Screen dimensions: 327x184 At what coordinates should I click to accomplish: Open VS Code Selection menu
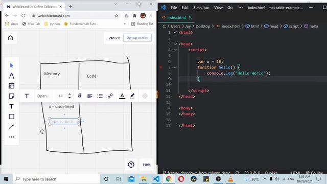[x=201, y=8]
